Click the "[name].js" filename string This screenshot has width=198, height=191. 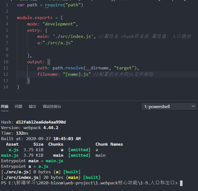[x=77, y=74]
